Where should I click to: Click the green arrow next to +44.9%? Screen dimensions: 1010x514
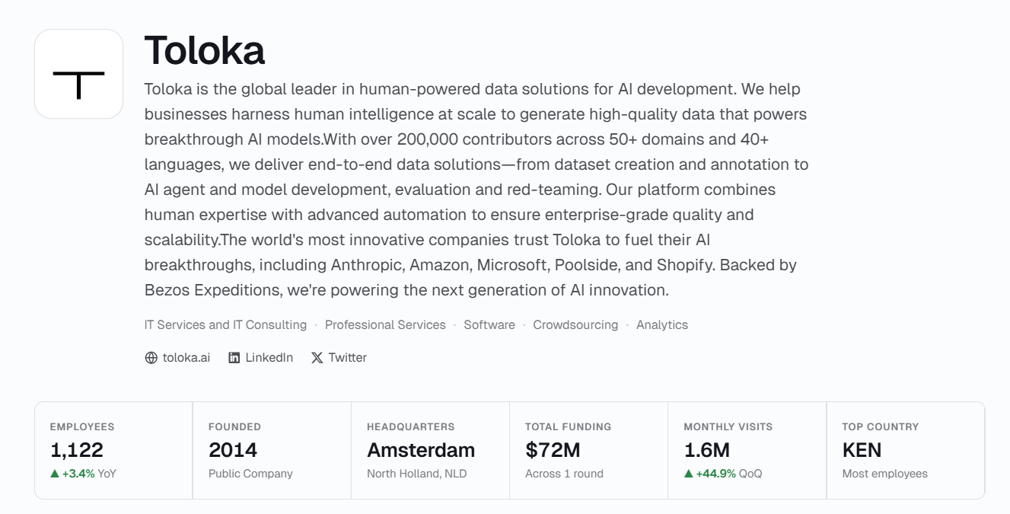coord(688,474)
